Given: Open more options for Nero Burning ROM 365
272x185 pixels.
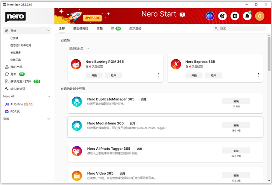Looking at the screenshot, I should pos(159,75).
